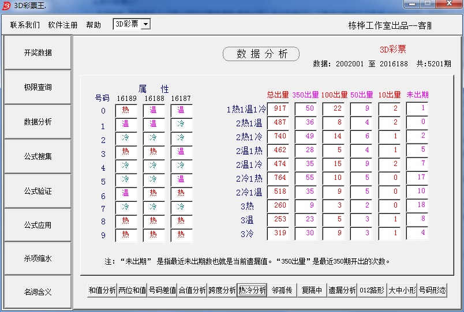Select 数据分析 in the sidebar
Viewport: 464px width, 312px height.
pyautogui.click(x=38, y=122)
